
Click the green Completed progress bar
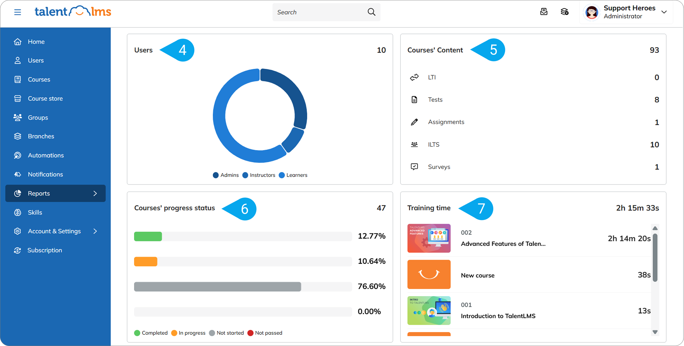pyautogui.click(x=148, y=236)
